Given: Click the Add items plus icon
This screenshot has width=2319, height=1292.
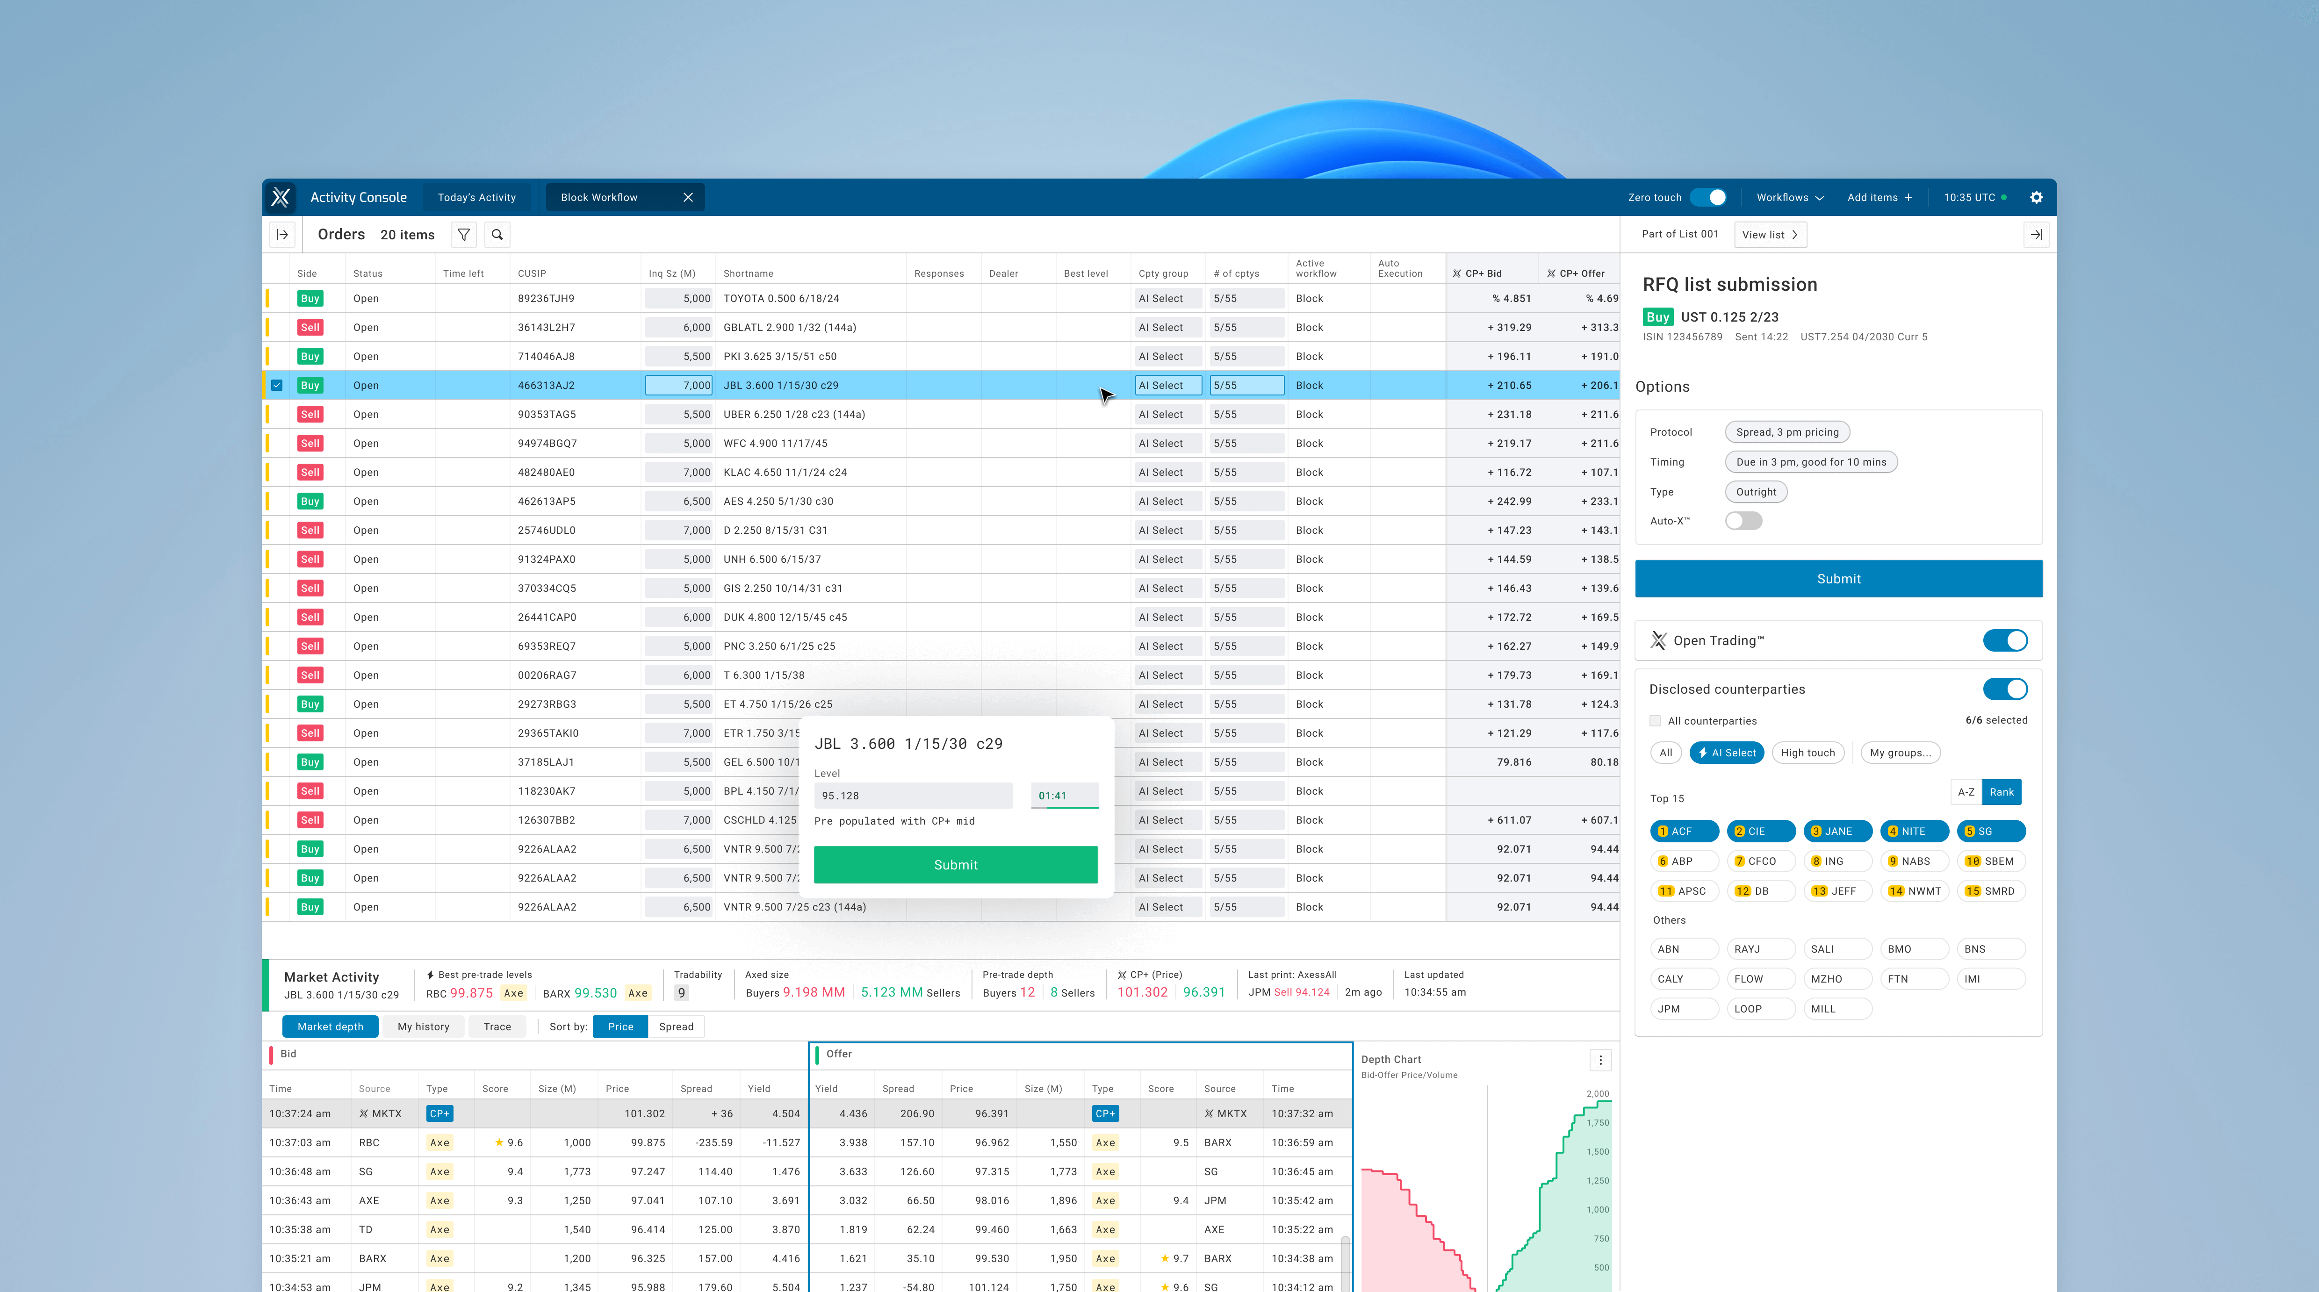Looking at the screenshot, I should click(1908, 197).
